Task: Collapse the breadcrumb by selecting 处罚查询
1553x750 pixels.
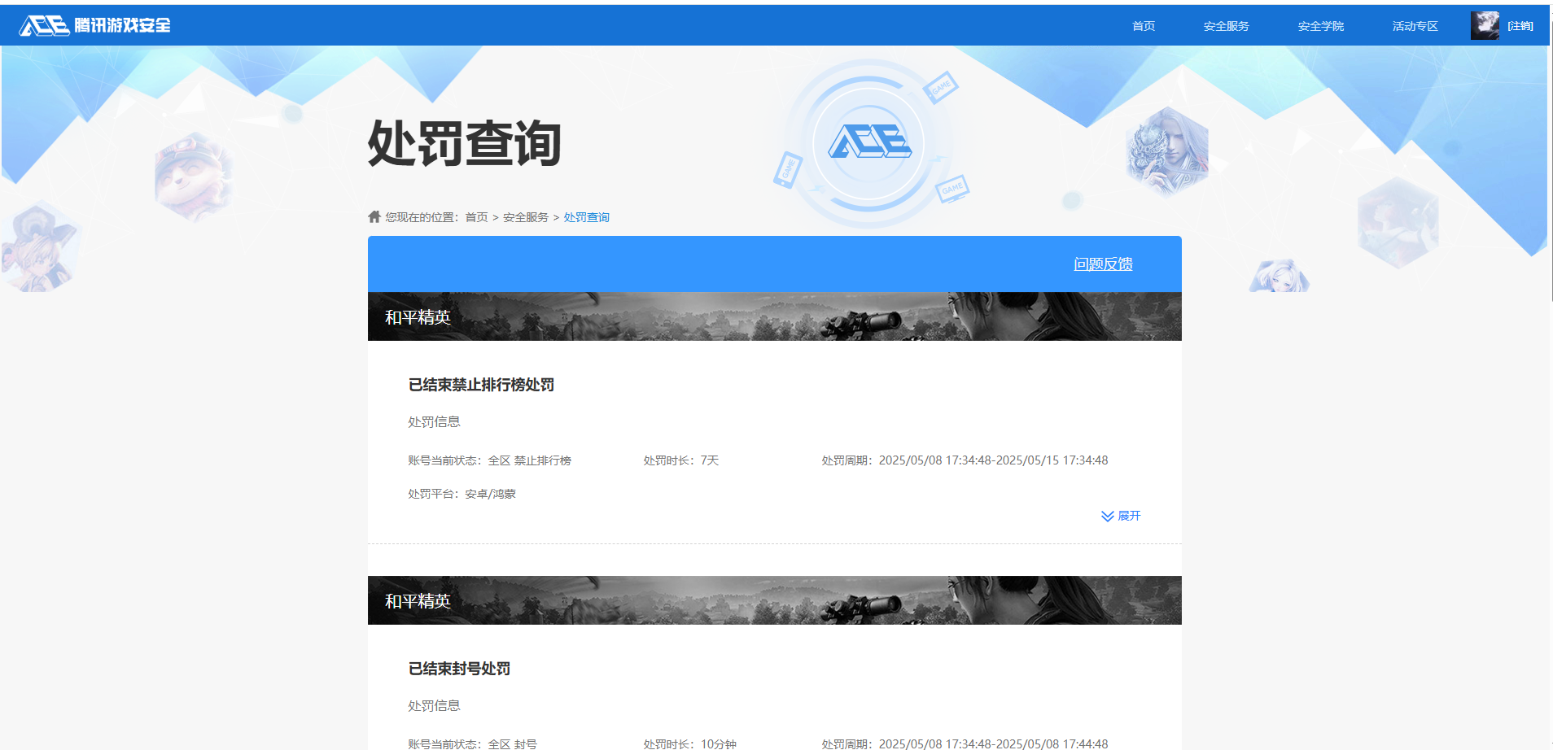Action: tap(586, 216)
